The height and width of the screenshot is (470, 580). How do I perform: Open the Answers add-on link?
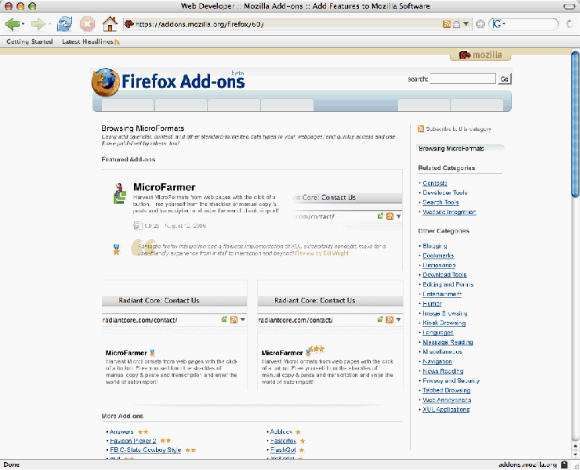click(x=121, y=432)
